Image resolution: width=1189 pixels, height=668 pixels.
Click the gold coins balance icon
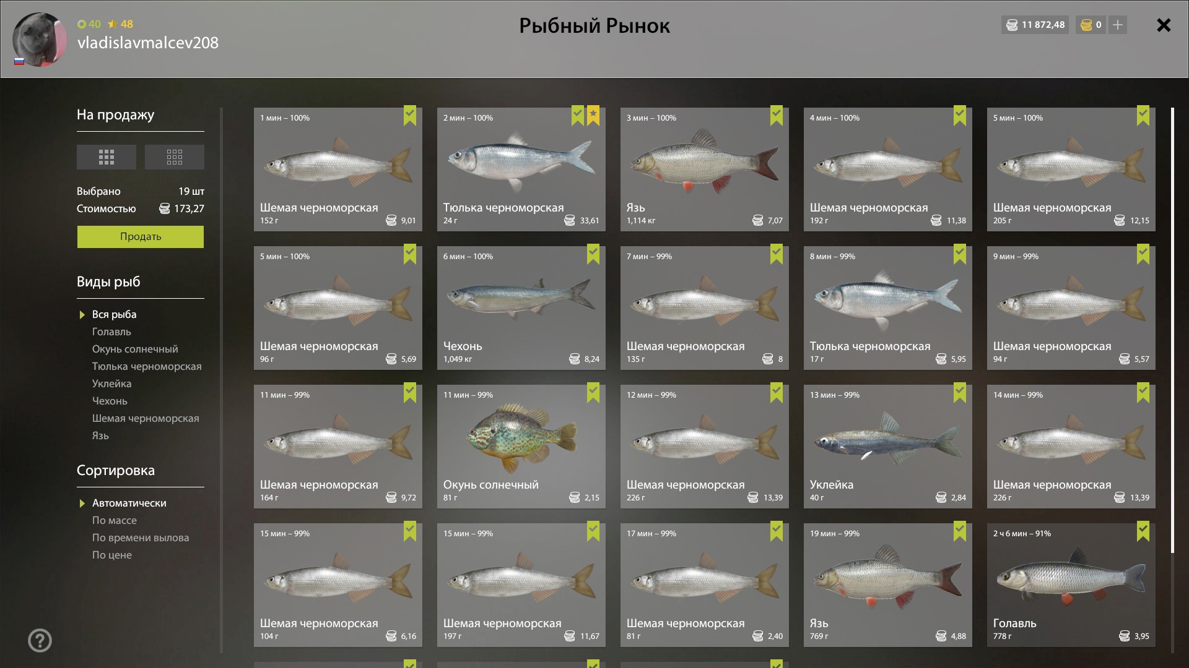tap(1086, 25)
